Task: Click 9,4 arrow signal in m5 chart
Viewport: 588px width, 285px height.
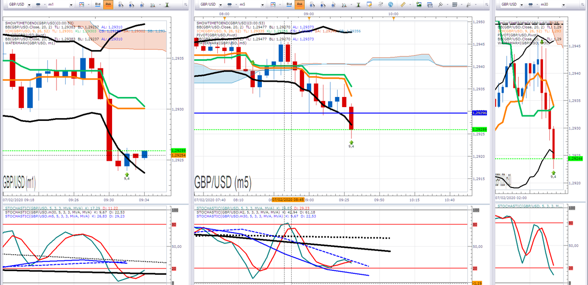Action: point(351,144)
